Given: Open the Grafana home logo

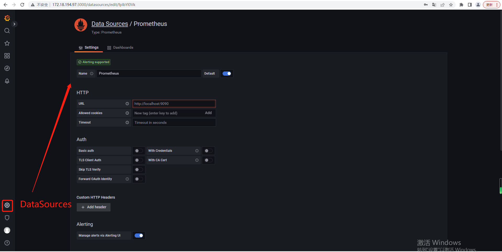Looking at the screenshot, I should (7, 18).
